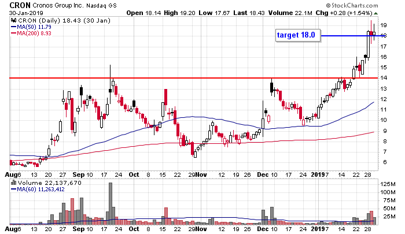Click the Aug label on price chart axis
This screenshot has height=234, width=405.
click(x=11, y=174)
